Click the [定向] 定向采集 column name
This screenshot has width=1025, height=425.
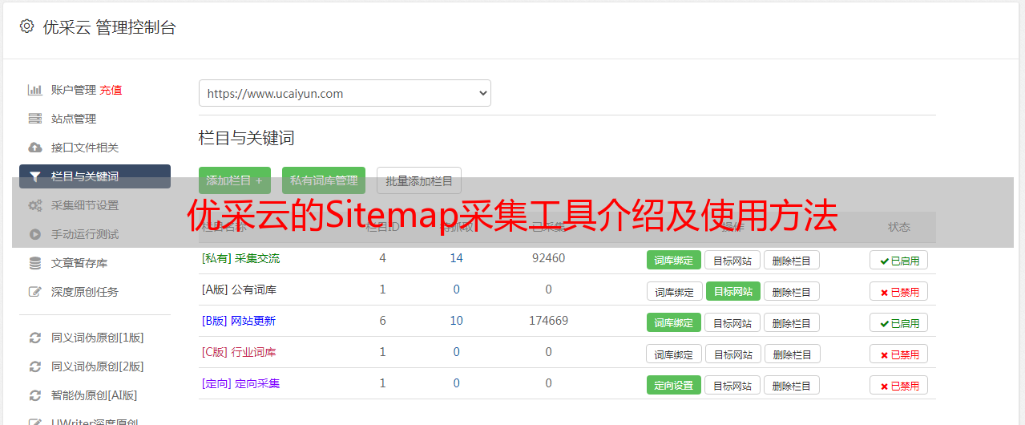[240, 383]
